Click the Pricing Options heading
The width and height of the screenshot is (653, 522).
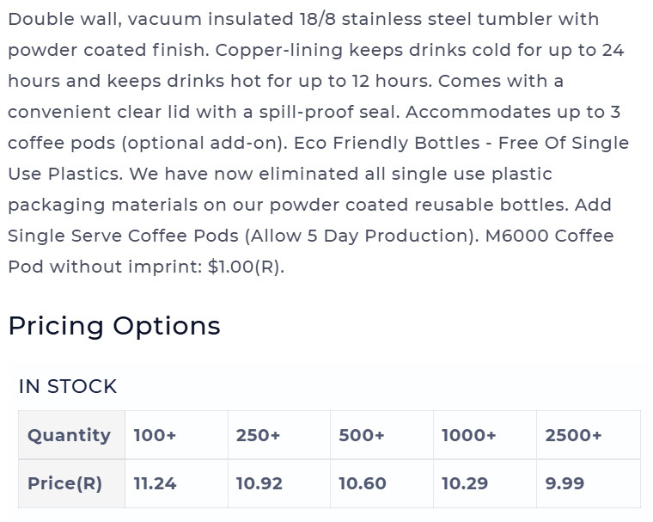point(114,326)
